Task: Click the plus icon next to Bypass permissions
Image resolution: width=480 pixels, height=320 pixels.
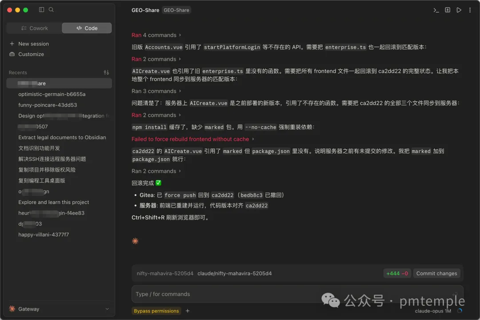Action: (188, 311)
